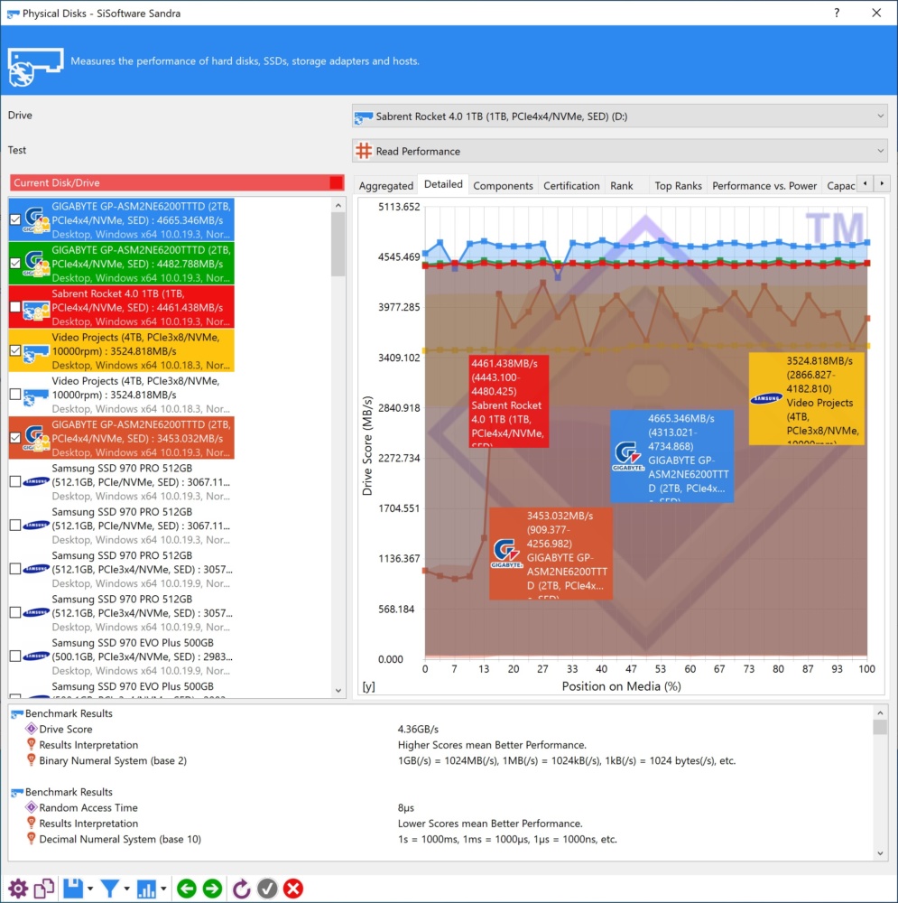898x903 pixels.
Task: Check the Sabrent Rocket 4461.438MB/s entry
Action: coord(15,307)
